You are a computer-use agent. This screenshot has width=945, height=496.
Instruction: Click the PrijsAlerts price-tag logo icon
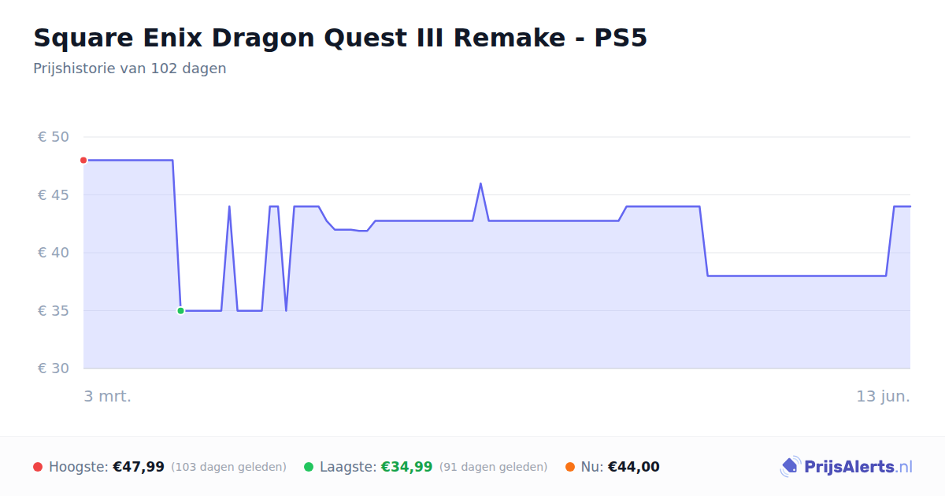[x=790, y=467]
